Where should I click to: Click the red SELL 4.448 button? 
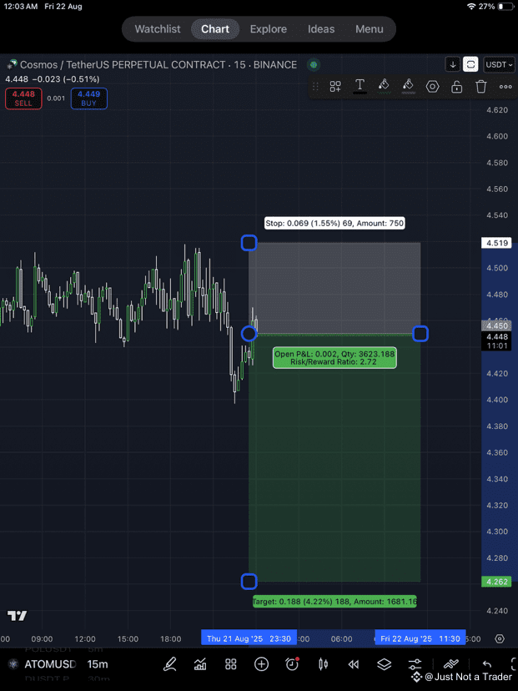(x=23, y=98)
